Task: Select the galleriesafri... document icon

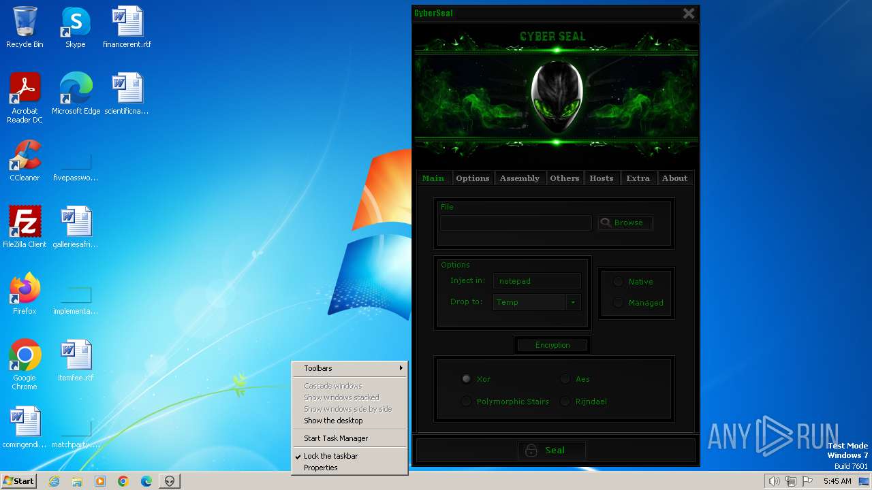Action: pos(76,227)
